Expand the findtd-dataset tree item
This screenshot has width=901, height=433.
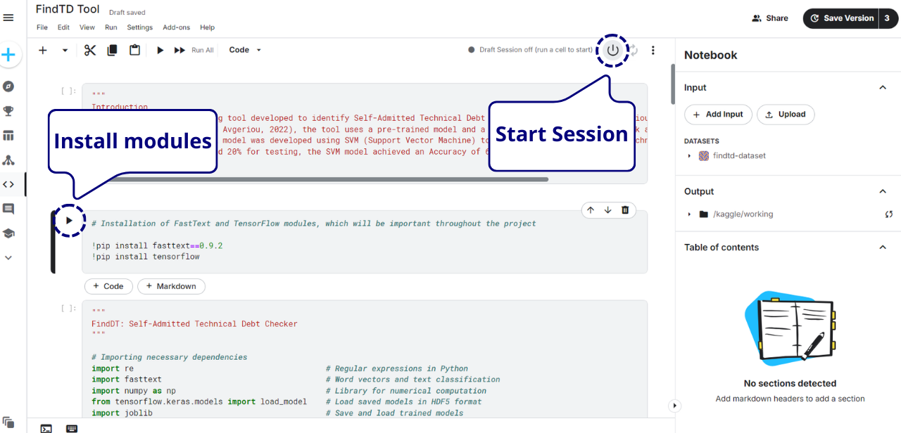[689, 156]
